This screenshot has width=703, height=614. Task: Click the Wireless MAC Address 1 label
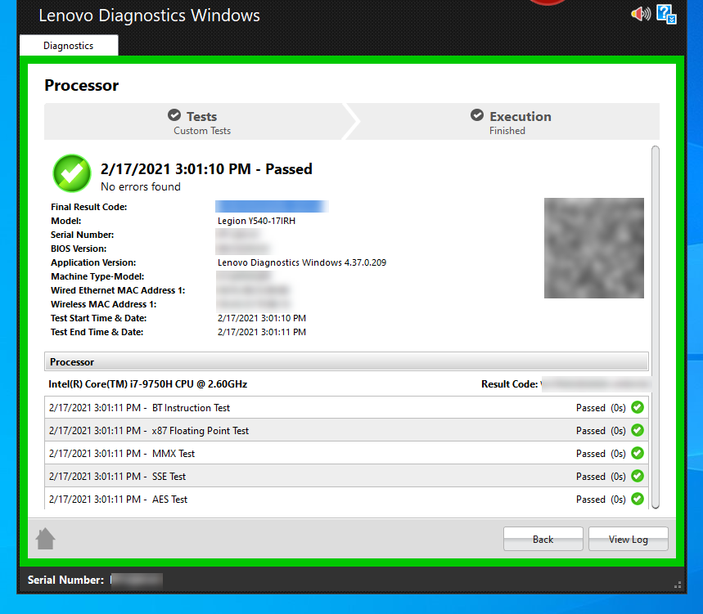tap(104, 304)
